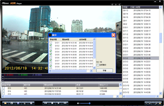Tick the checkbox for group 015

(x=4, y=93)
